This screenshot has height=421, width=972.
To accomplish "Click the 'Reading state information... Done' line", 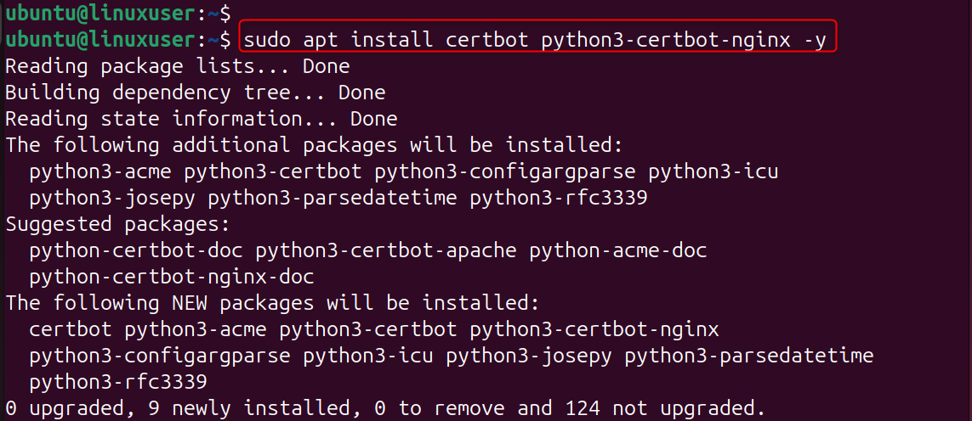I will tap(201, 119).
